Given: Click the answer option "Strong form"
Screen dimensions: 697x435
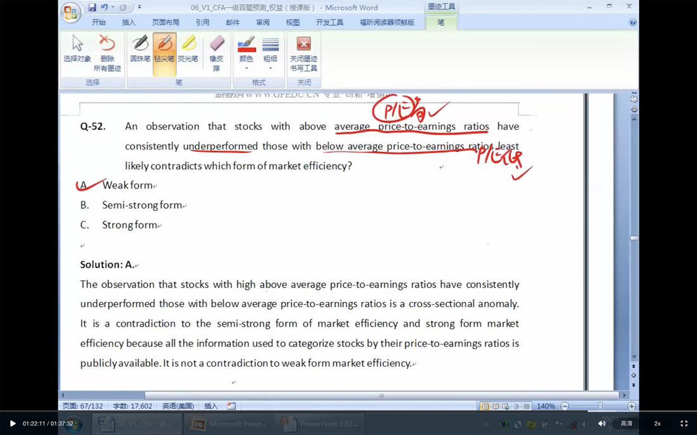Looking at the screenshot, I should 130,225.
